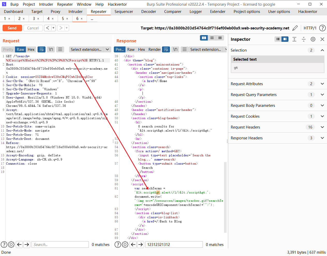
Task: Open the Request panel settings gear
Action: (11, 244)
